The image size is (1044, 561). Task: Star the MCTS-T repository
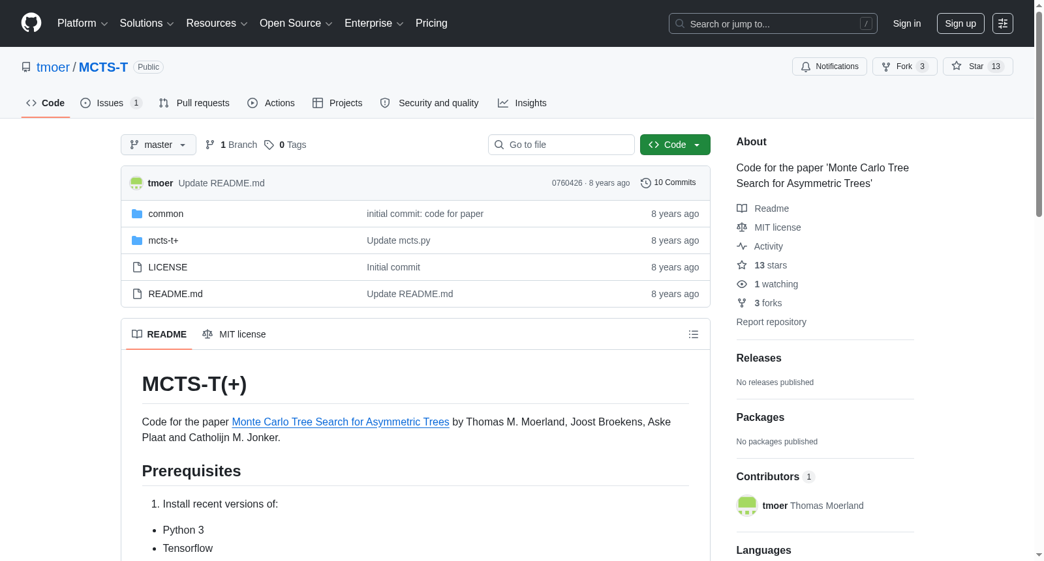click(977, 66)
